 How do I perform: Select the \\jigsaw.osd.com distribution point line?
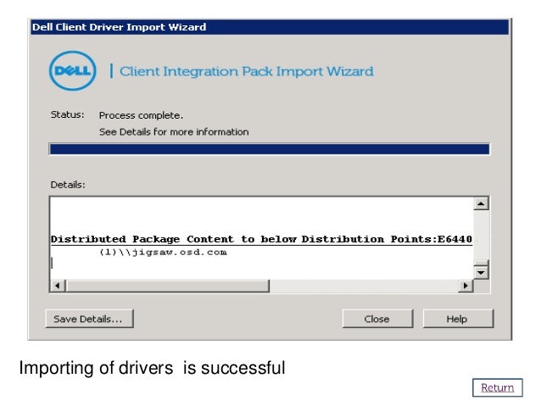[163, 252]
